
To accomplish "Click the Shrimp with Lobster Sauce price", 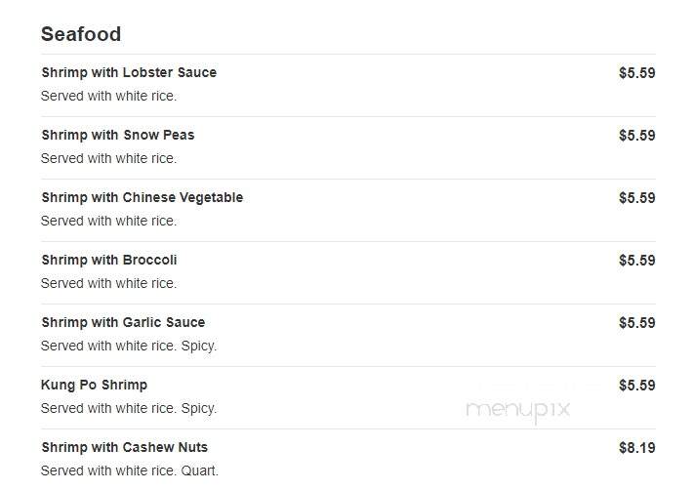I will pyautogui.click(x=636, y=73).
